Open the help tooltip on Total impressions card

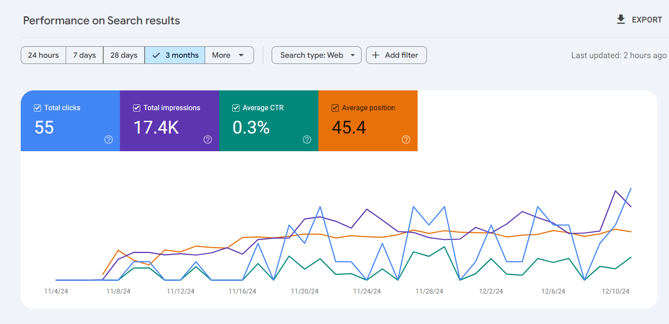[207, 139]
